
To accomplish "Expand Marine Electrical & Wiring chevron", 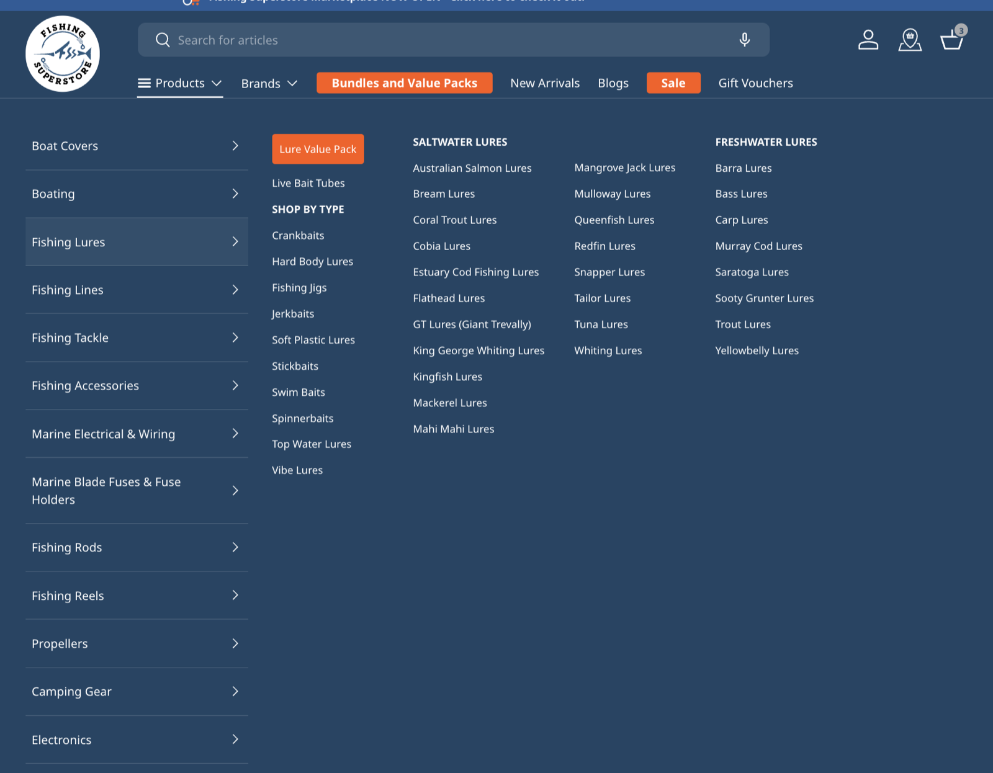I will tap(235, 433).
